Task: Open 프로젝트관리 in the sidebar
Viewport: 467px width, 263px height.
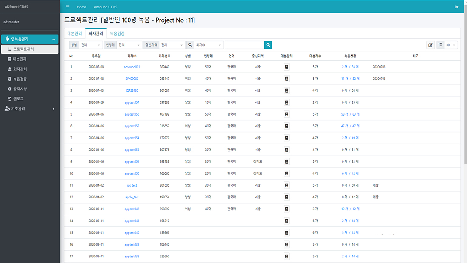Action: (x=30, y=49)
